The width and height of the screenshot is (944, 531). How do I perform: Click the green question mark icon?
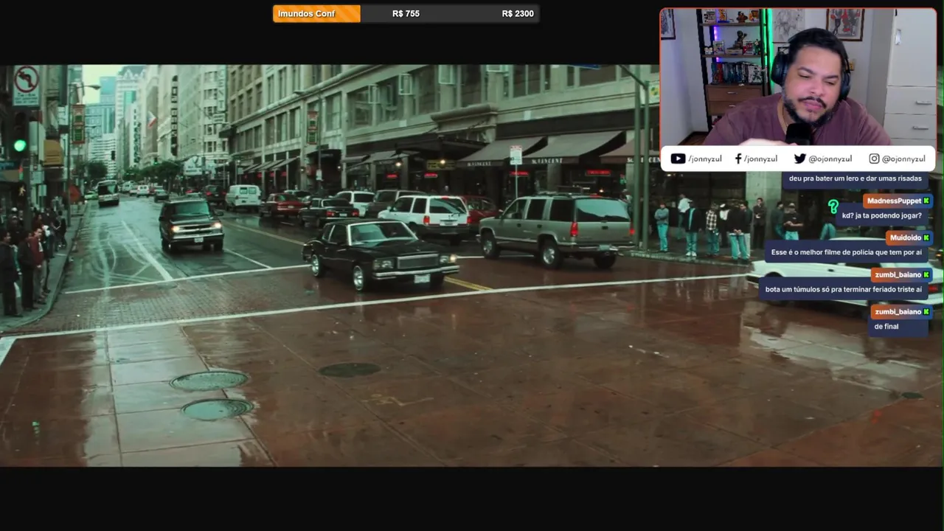coord(833,206)
